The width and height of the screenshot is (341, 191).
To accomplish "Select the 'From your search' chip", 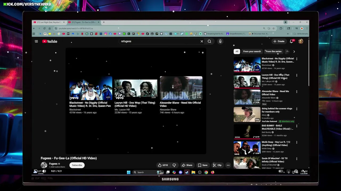I will [252, 51].
